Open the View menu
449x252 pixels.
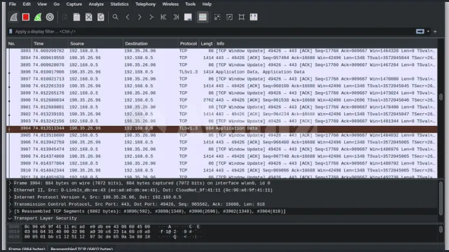tap(42, 4)
